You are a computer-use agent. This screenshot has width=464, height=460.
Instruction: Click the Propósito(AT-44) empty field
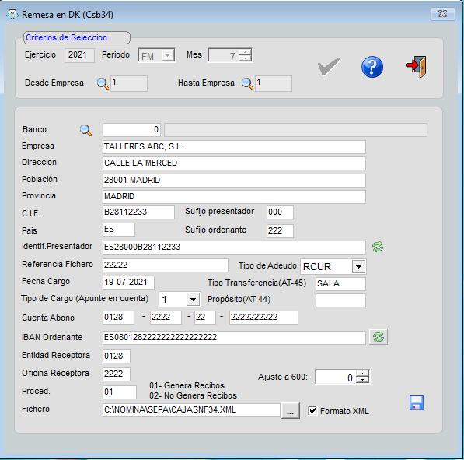coord(340,300)
